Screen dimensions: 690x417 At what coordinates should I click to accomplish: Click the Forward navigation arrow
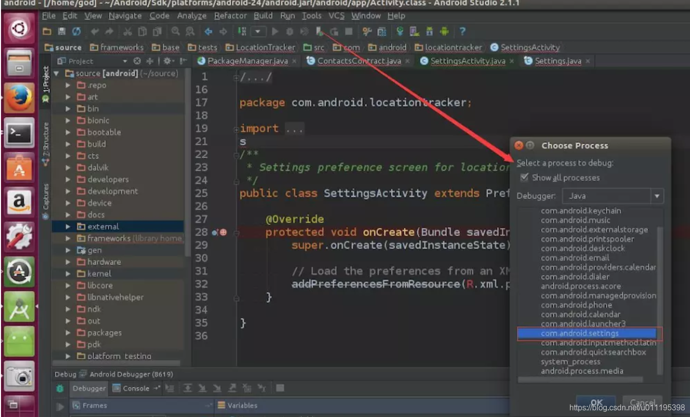coord(223,31)
